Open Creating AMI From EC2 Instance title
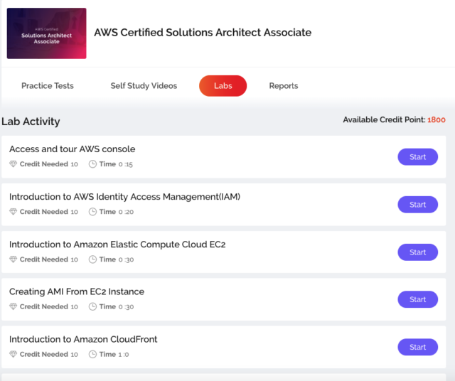The height and width of the screenshot is (381, 455). tap(77, 291)
